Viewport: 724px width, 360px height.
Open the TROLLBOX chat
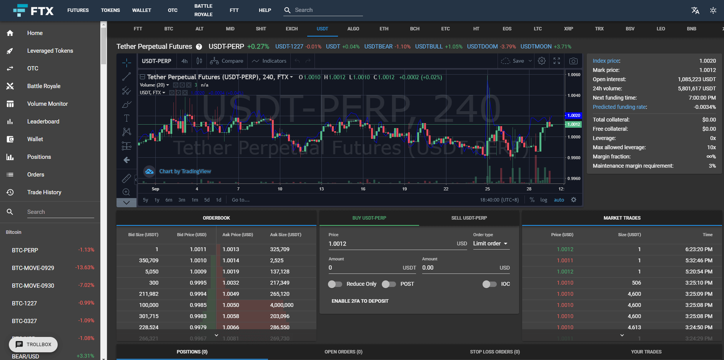tap(33, 345)
